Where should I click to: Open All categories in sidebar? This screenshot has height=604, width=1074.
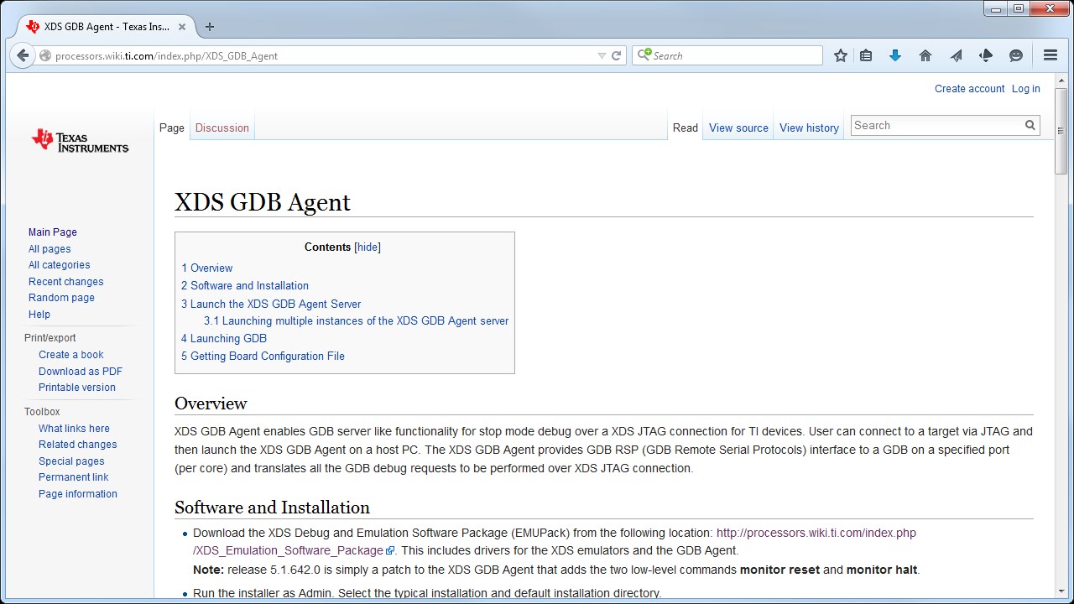point(60,265)
